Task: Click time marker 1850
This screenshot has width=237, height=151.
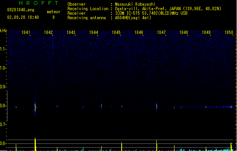Action: pos(229,32)
